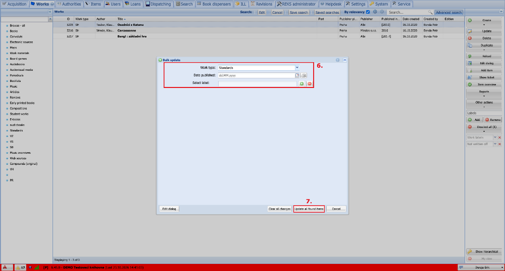Open Saved searches
This screenshot has width=505, height=271.
click(327, 12)
